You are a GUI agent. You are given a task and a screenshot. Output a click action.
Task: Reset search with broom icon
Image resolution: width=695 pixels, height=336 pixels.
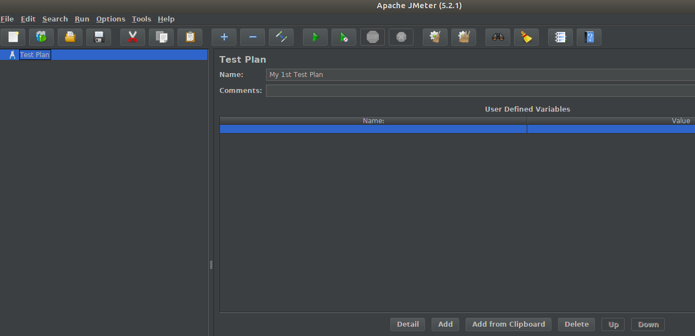click(526, 37)
